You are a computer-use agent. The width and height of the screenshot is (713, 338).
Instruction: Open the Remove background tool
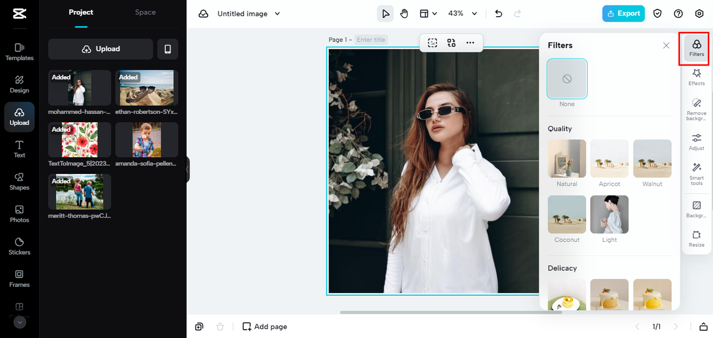[696, 110]
